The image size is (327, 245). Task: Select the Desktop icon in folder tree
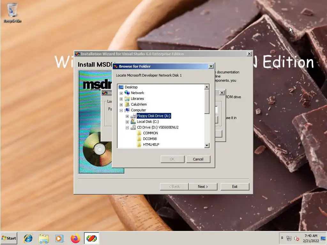pyautogui.click(x=121, y=87)
